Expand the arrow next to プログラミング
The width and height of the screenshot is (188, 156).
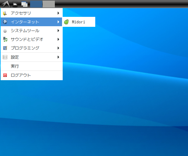58,48
